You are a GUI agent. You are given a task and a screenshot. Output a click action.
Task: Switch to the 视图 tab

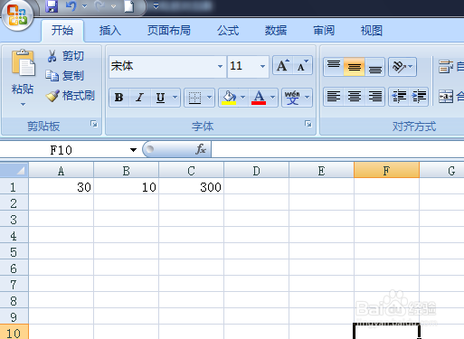[x=372, y=31]
